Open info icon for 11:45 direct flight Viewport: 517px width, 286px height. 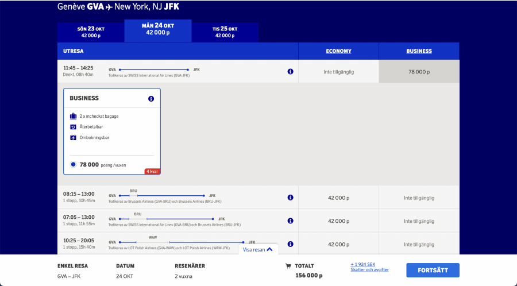290,72
